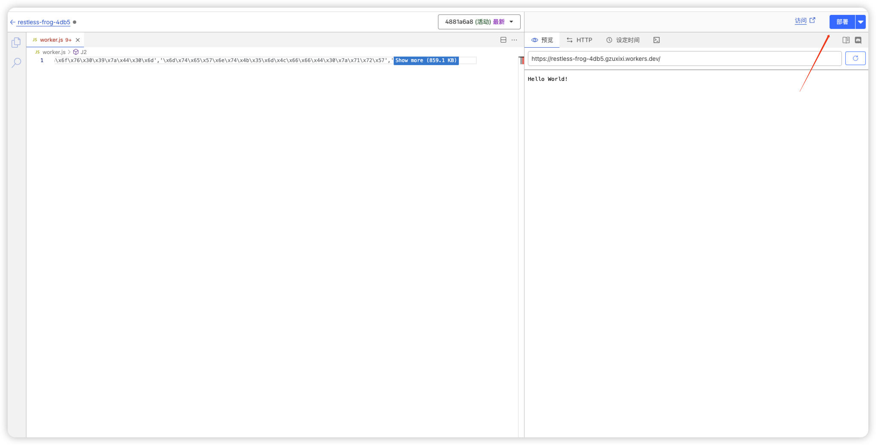876x445 pixels.
Task: Click the blue 部署 deploy button
Action: click(x=842, y=22)
